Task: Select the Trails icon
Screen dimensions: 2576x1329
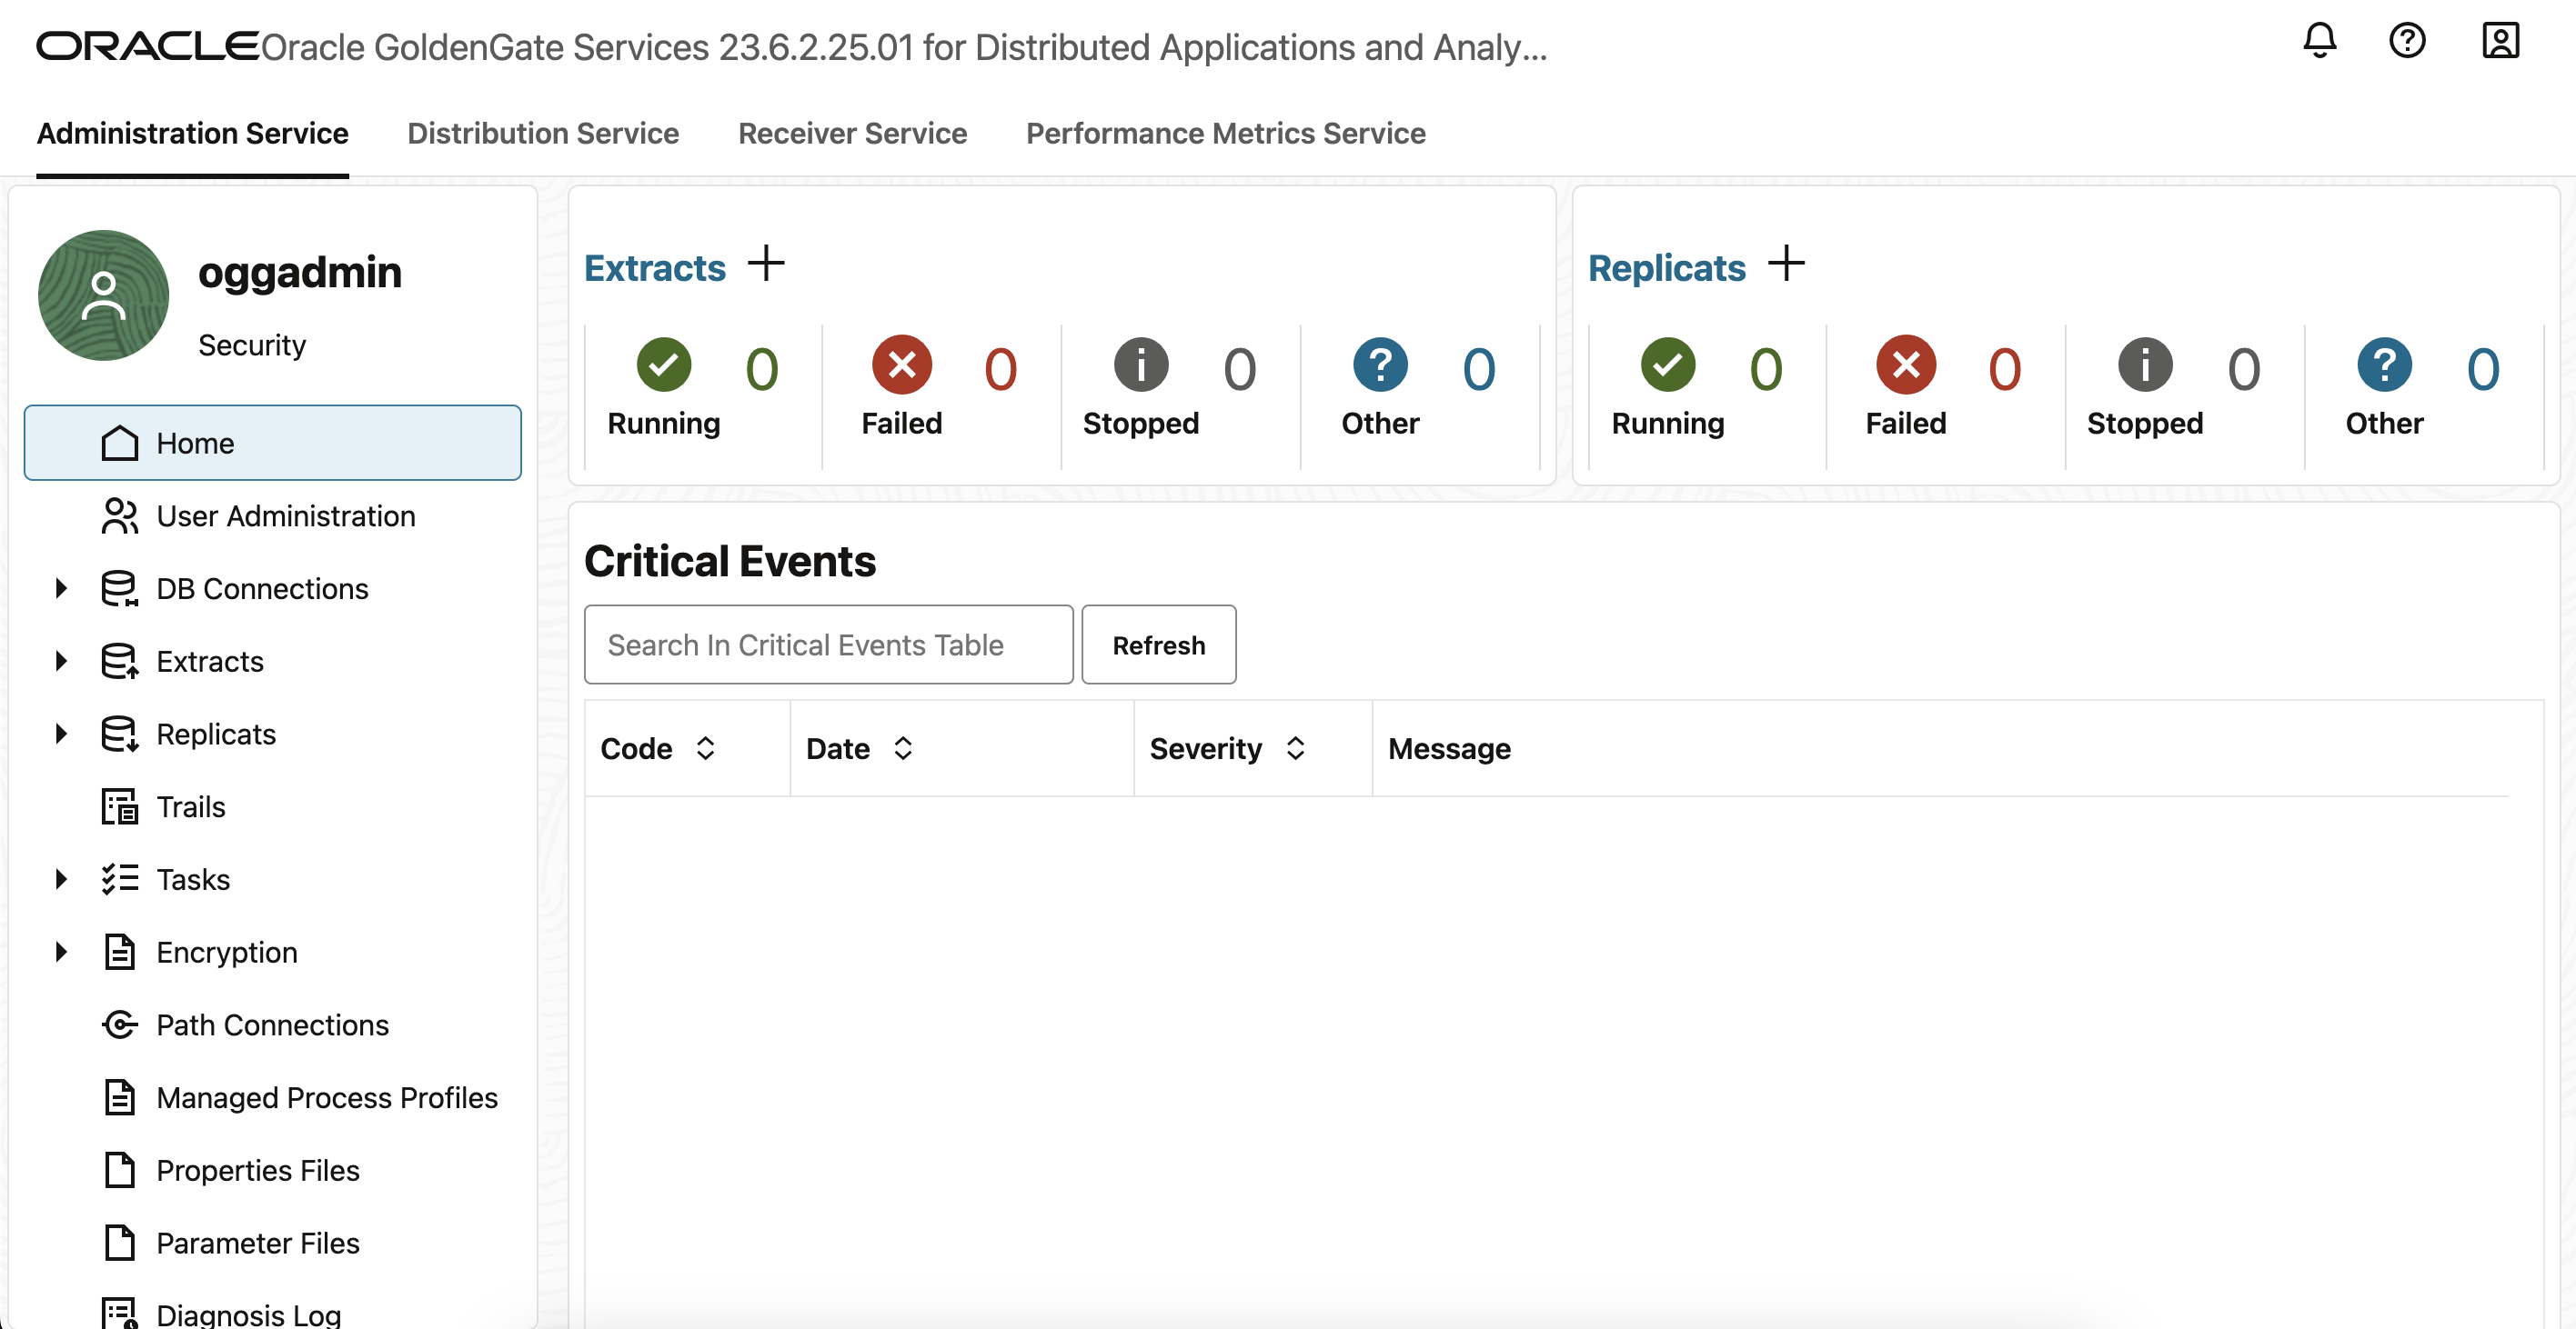Action: (119, 806)
